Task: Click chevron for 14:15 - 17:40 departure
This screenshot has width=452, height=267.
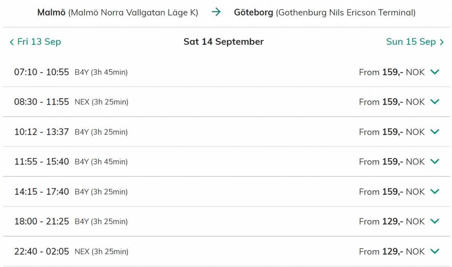Action: click(x=435, y=192)
